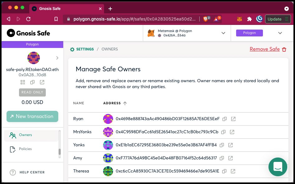
Task: Select the Ryan owner name
Action: tap(78, 119)
